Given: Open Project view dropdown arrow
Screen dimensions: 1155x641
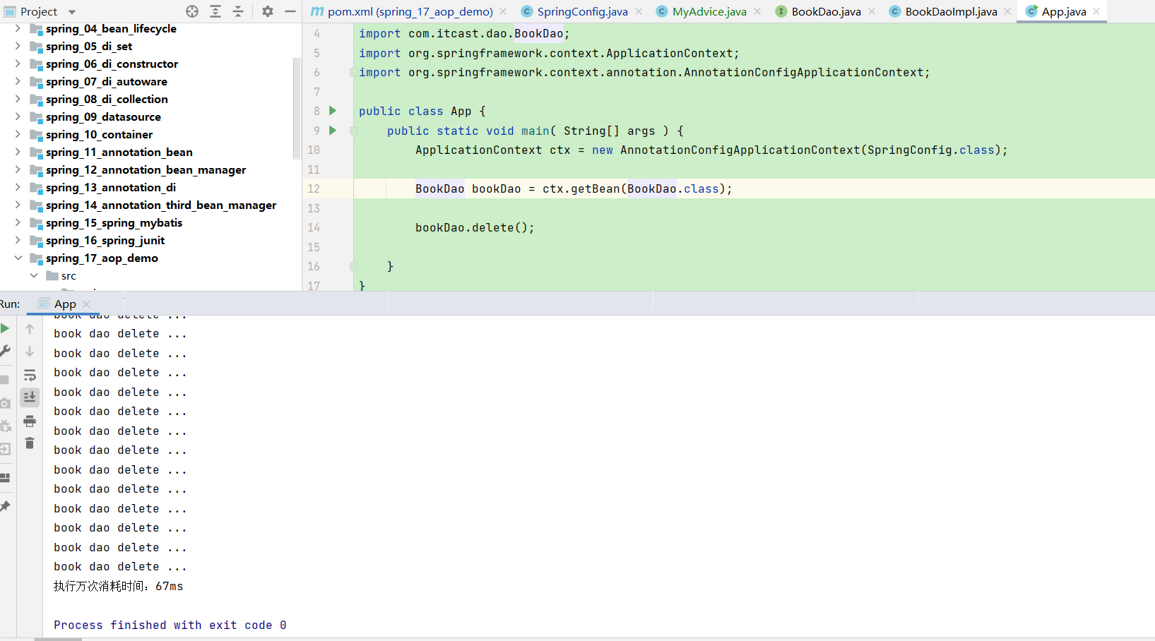Looking at the screenshot, I should pyautogui.click(x=72, y=12).
